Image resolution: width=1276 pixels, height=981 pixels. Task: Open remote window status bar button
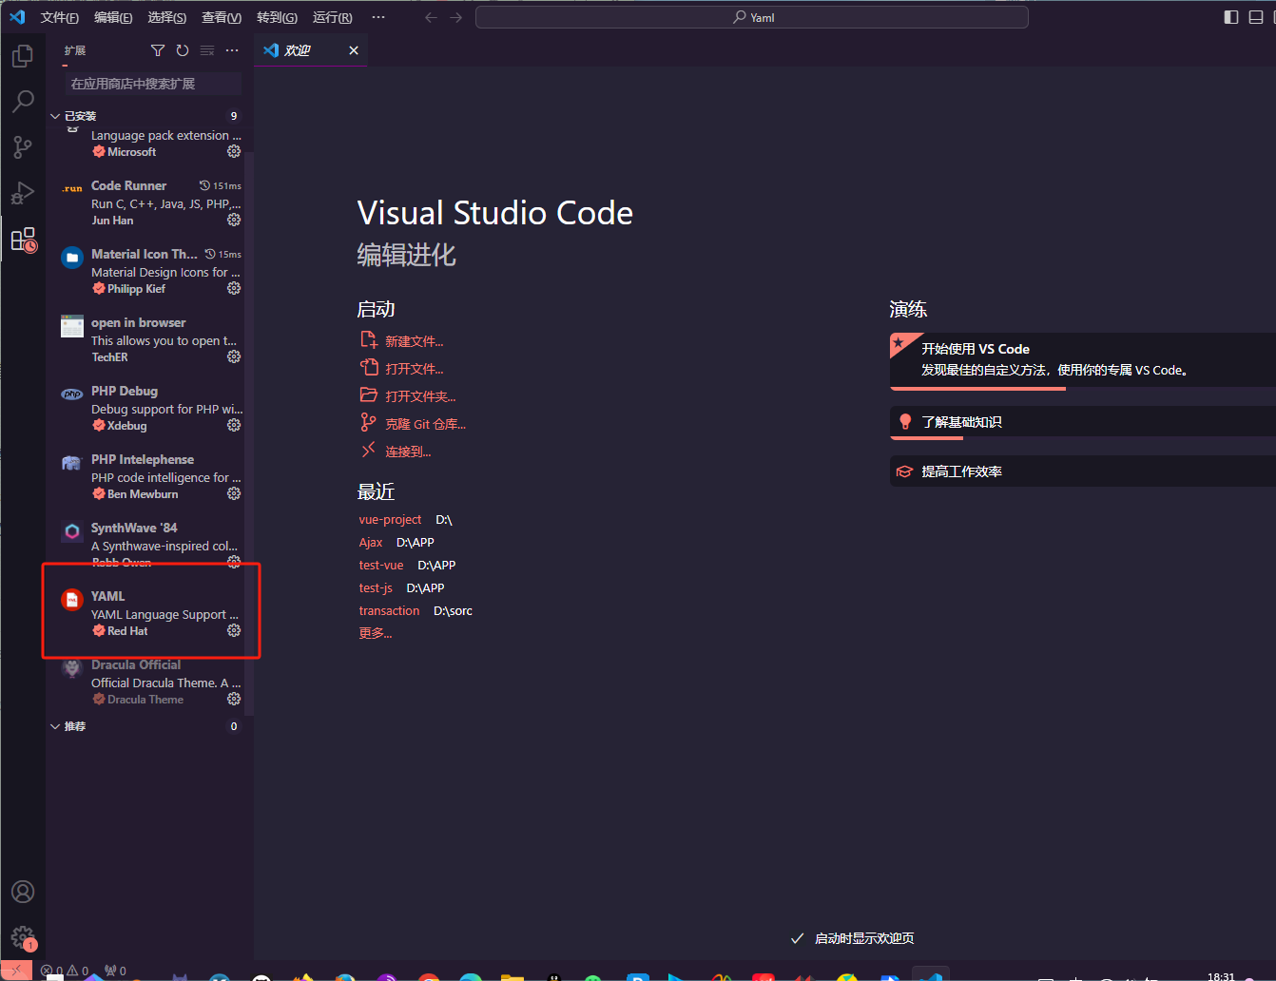(16, 971)
